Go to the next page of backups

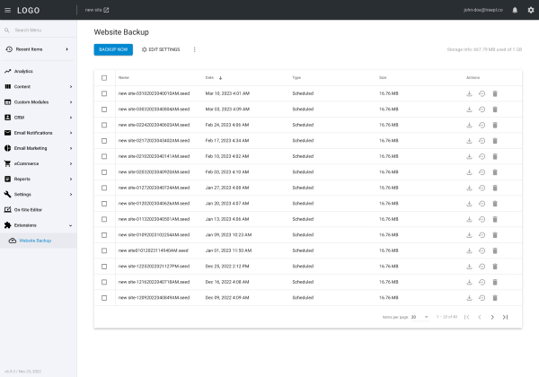coord(492,317)
